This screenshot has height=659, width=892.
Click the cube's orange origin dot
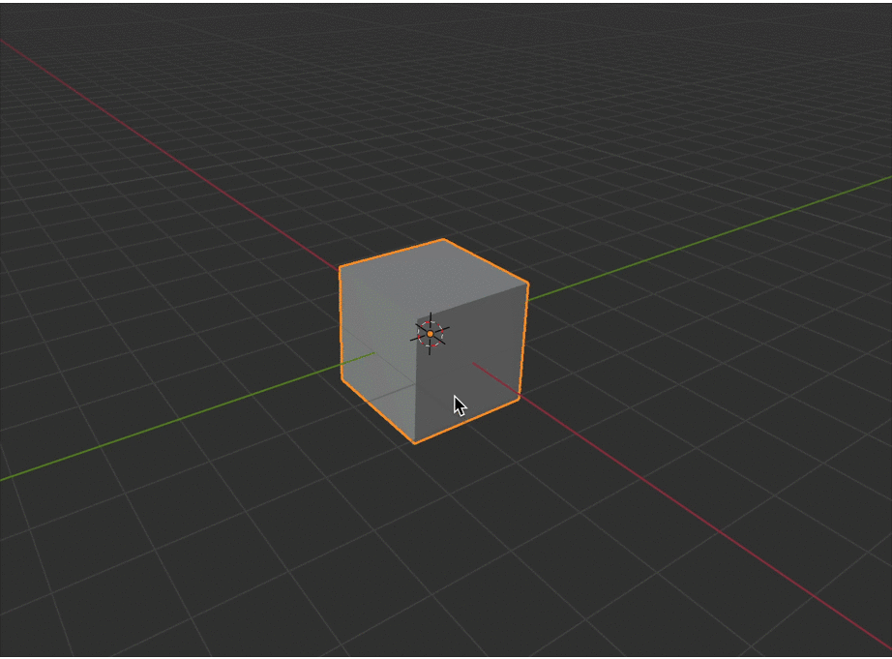431,334
